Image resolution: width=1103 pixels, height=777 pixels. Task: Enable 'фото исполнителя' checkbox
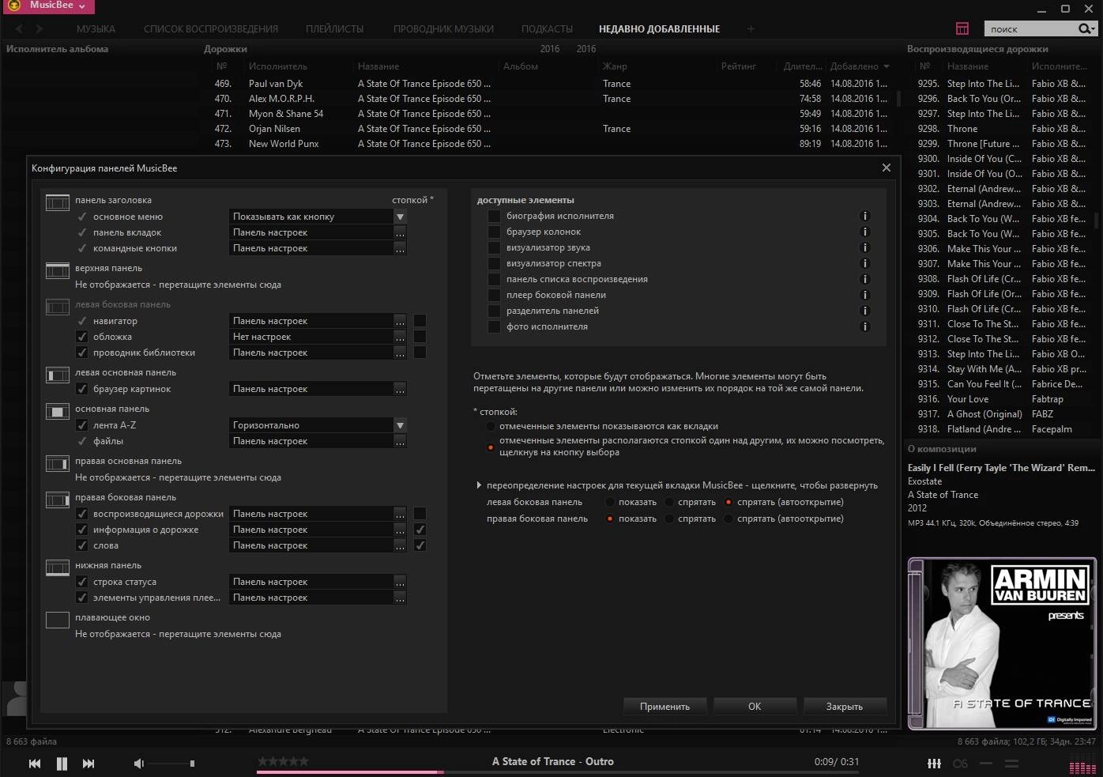click(x=494, y=326)
